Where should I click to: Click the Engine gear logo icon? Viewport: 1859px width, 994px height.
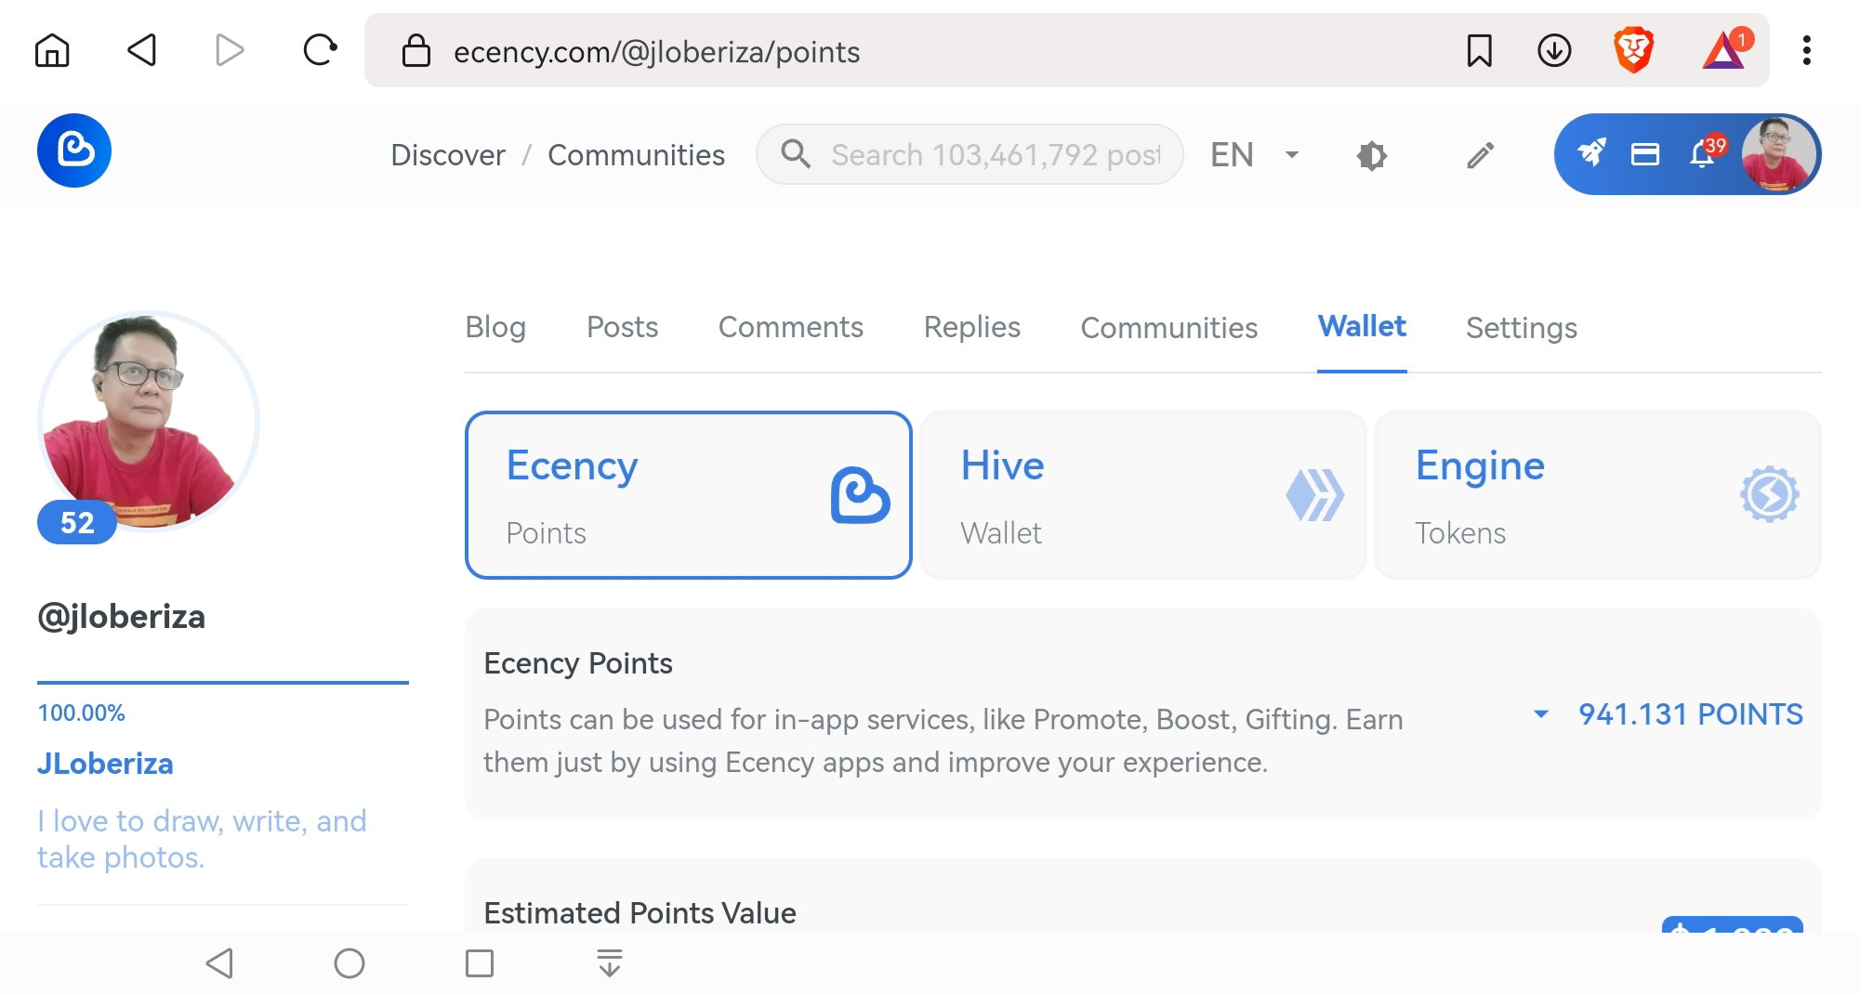click(x=1770, y=494)
